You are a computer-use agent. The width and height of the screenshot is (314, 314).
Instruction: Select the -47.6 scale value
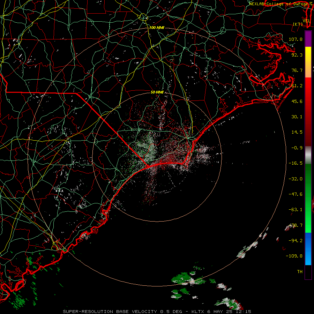point(296,194)
